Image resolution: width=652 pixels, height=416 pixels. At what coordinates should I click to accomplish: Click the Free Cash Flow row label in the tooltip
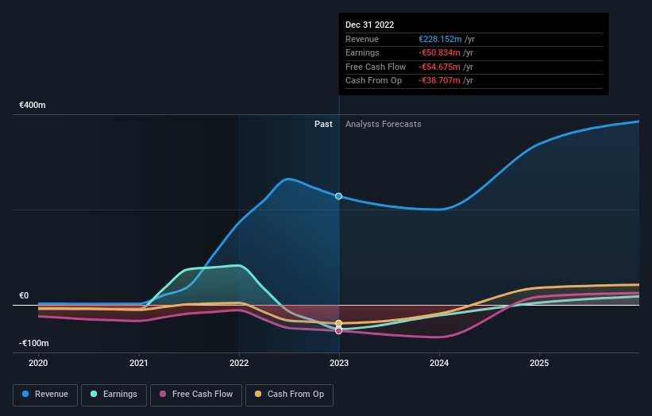[376, 67]
